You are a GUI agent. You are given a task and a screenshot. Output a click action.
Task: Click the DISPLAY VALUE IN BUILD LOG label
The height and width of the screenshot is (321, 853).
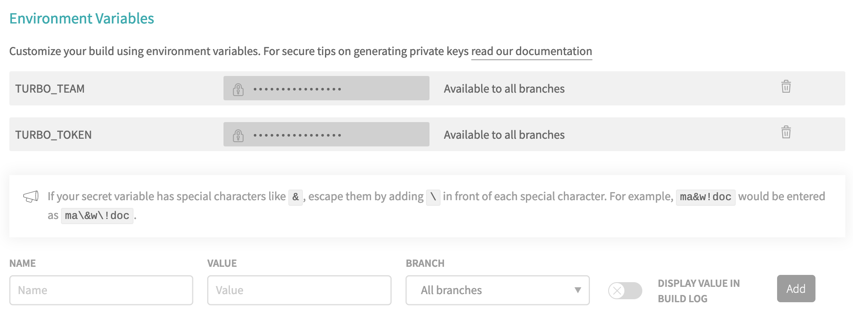(699, 291)
